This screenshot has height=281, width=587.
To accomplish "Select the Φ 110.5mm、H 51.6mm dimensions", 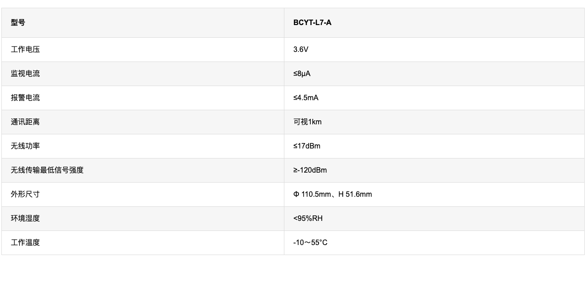I will (333, 194).
